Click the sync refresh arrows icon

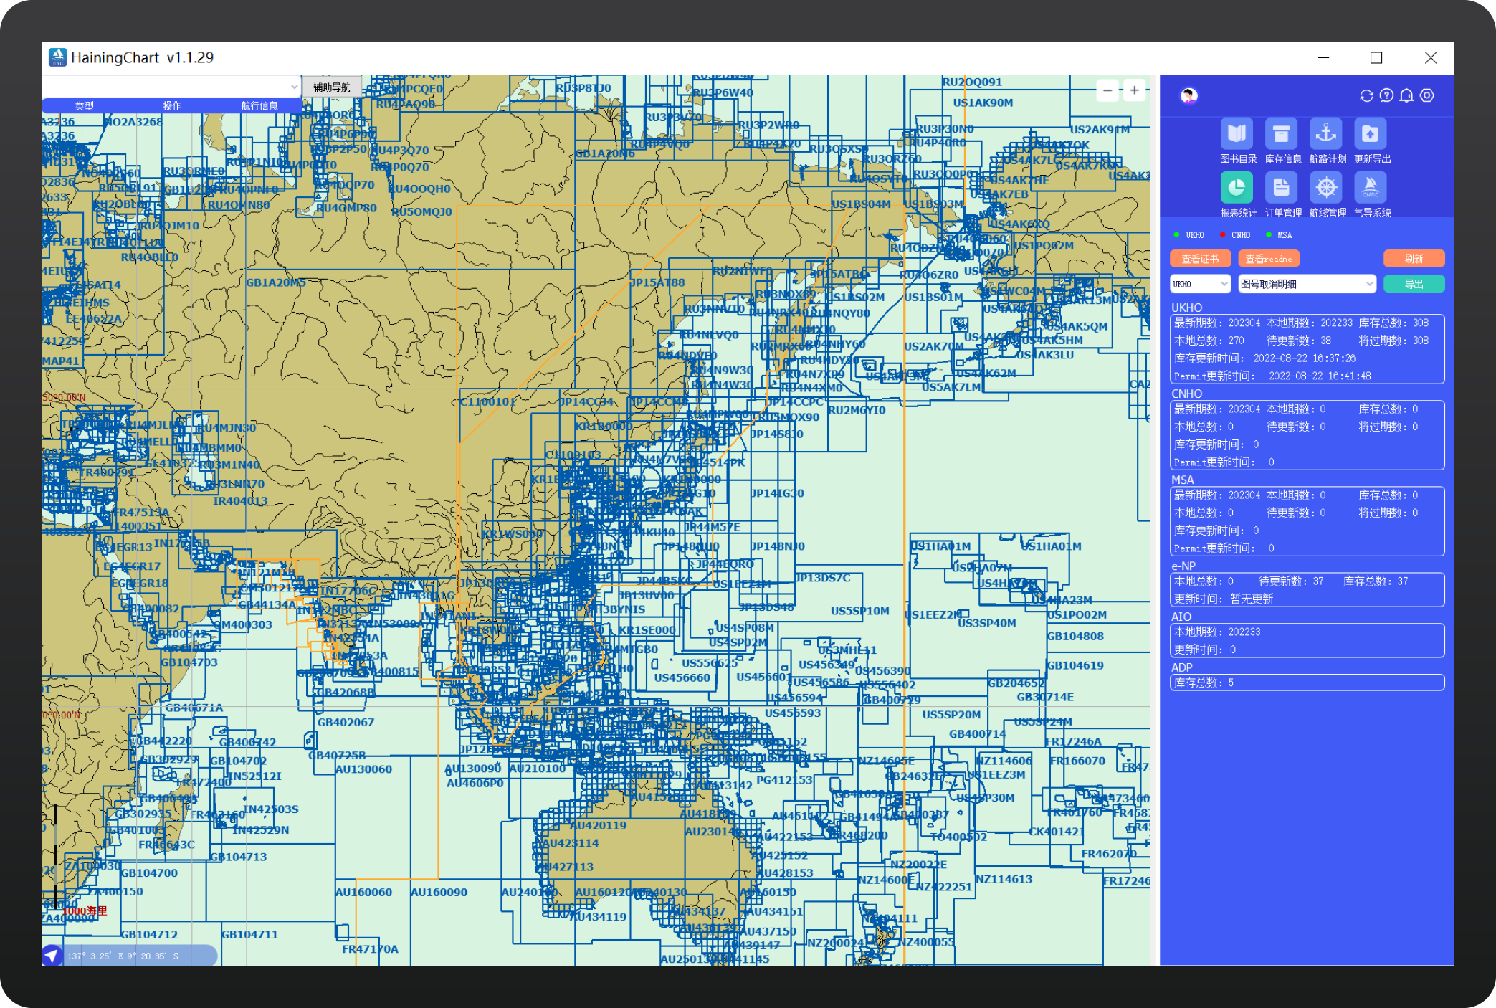click(1366, 96)
